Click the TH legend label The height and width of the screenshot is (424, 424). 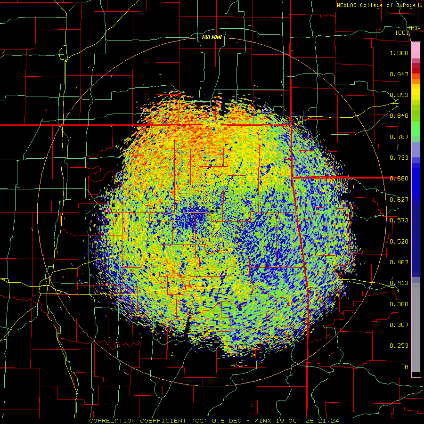pos(405,367)
